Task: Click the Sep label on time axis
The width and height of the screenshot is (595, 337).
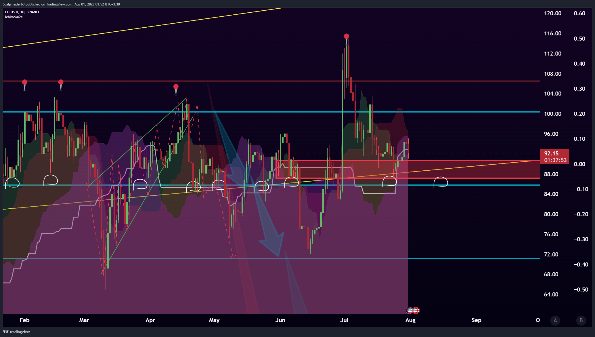Action: (x=477, y=320)
